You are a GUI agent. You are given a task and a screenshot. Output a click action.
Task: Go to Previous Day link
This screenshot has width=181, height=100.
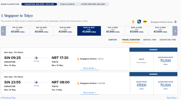8,98
